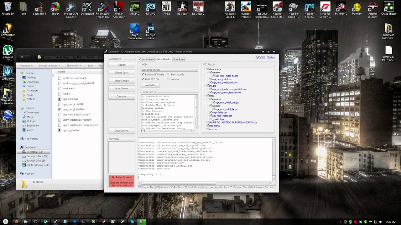Click the console output horizontal scrollbar
This screenshot has height=225, width=401.
point(205,183)
